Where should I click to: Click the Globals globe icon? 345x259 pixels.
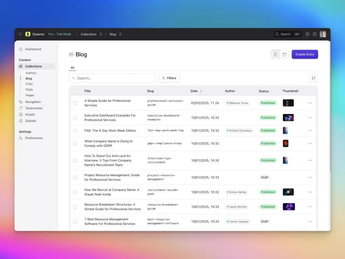click(21, 121)
